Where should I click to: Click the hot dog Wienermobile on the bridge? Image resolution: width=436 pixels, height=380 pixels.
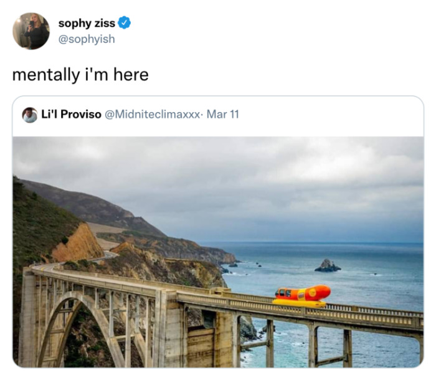tap(302, 295)
